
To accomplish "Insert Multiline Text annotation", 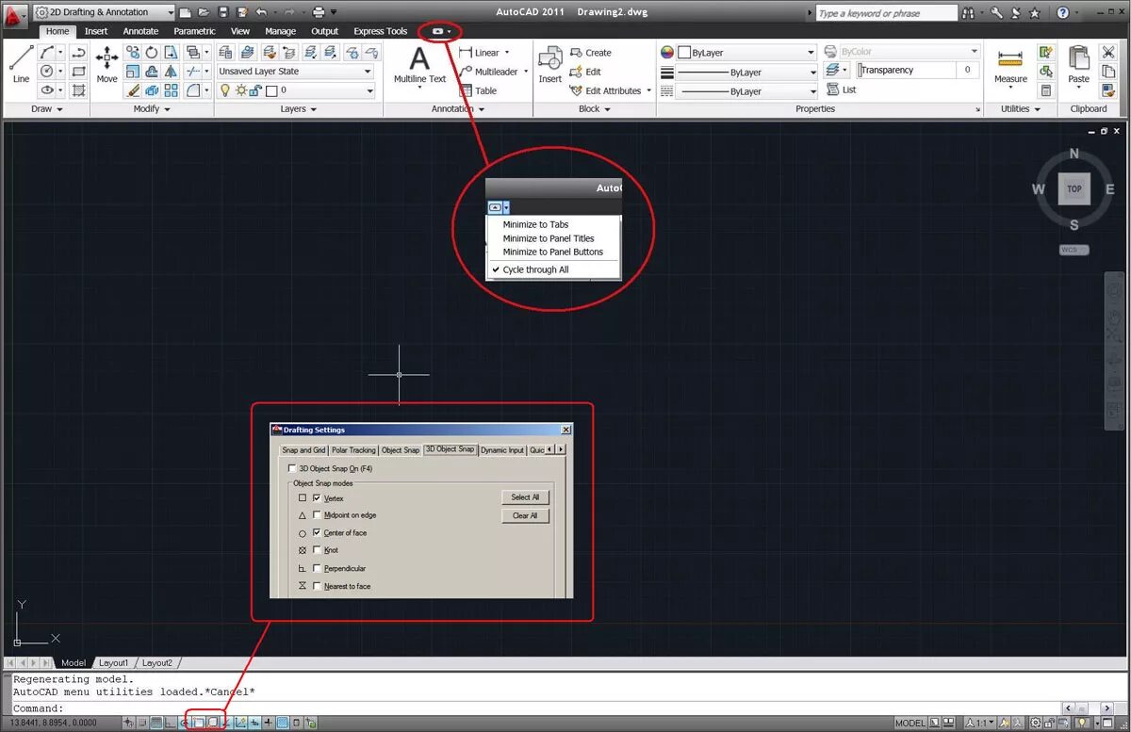I will (419, 66).
